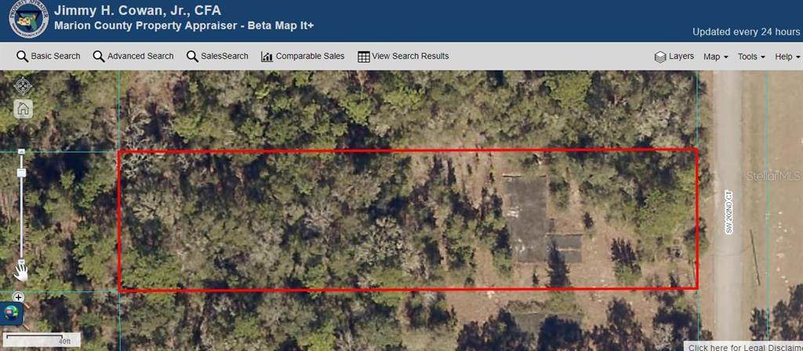This screenshot has height=351, width=803.
Task: Open View Search Results table
Action: pyautogui.click(x=403, y=56)
